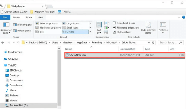
Task: Open Videos in navigation pane
Action: click(x=11, y=100)
